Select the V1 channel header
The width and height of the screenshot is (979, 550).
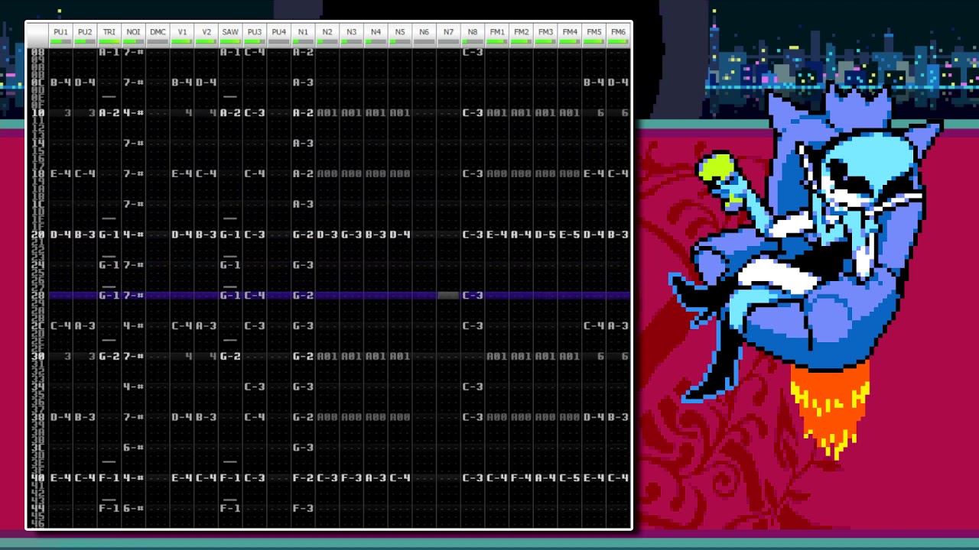click(x=182, y=35)
